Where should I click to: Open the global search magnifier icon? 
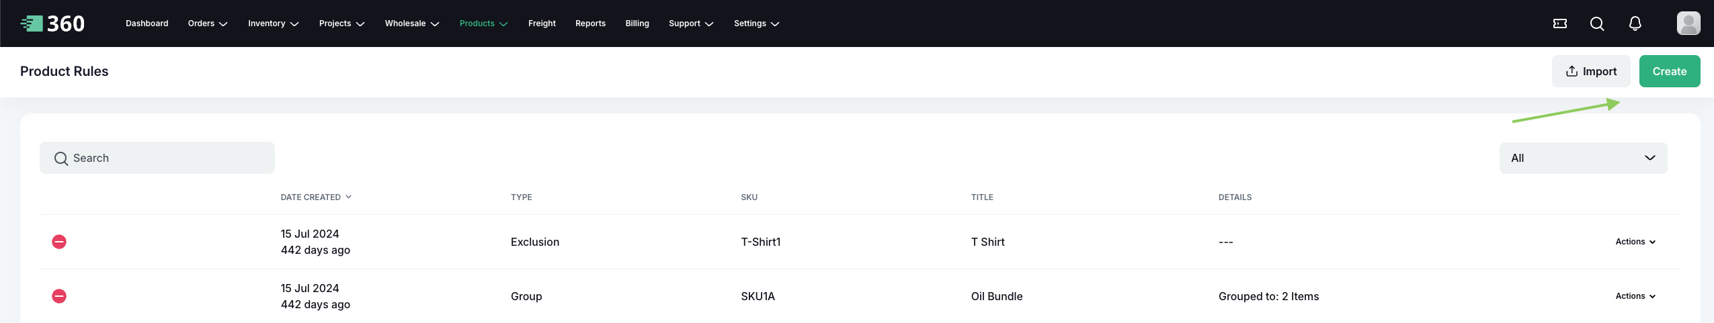1597,24
